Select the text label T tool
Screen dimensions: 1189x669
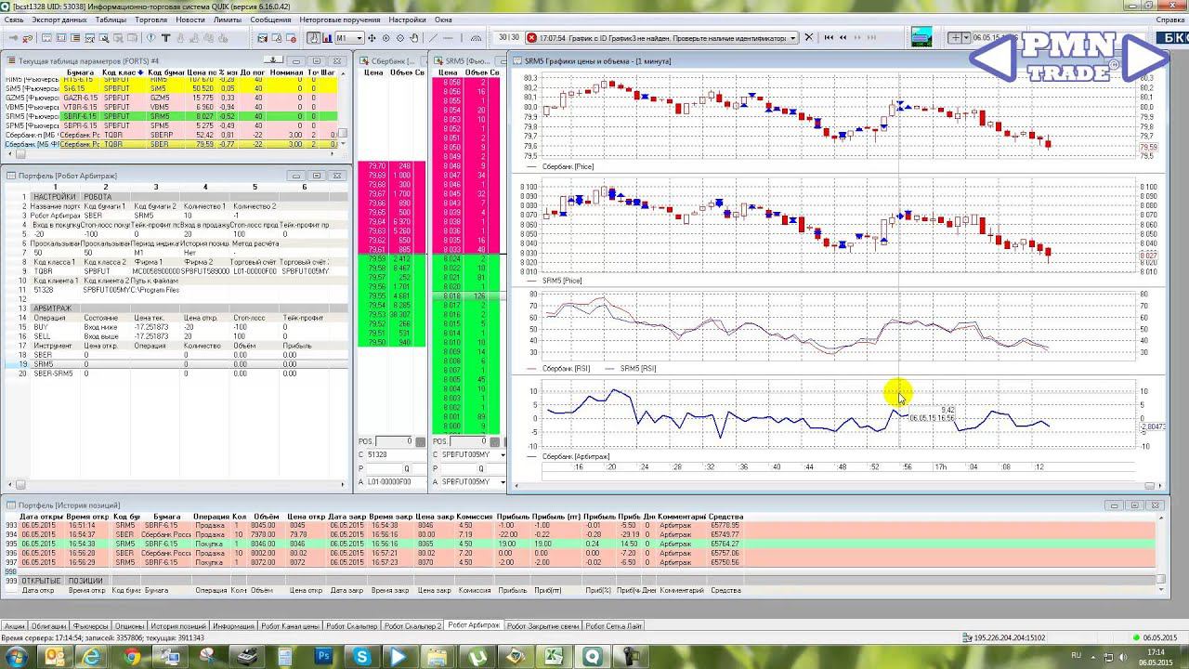click(x=166, y=38)
